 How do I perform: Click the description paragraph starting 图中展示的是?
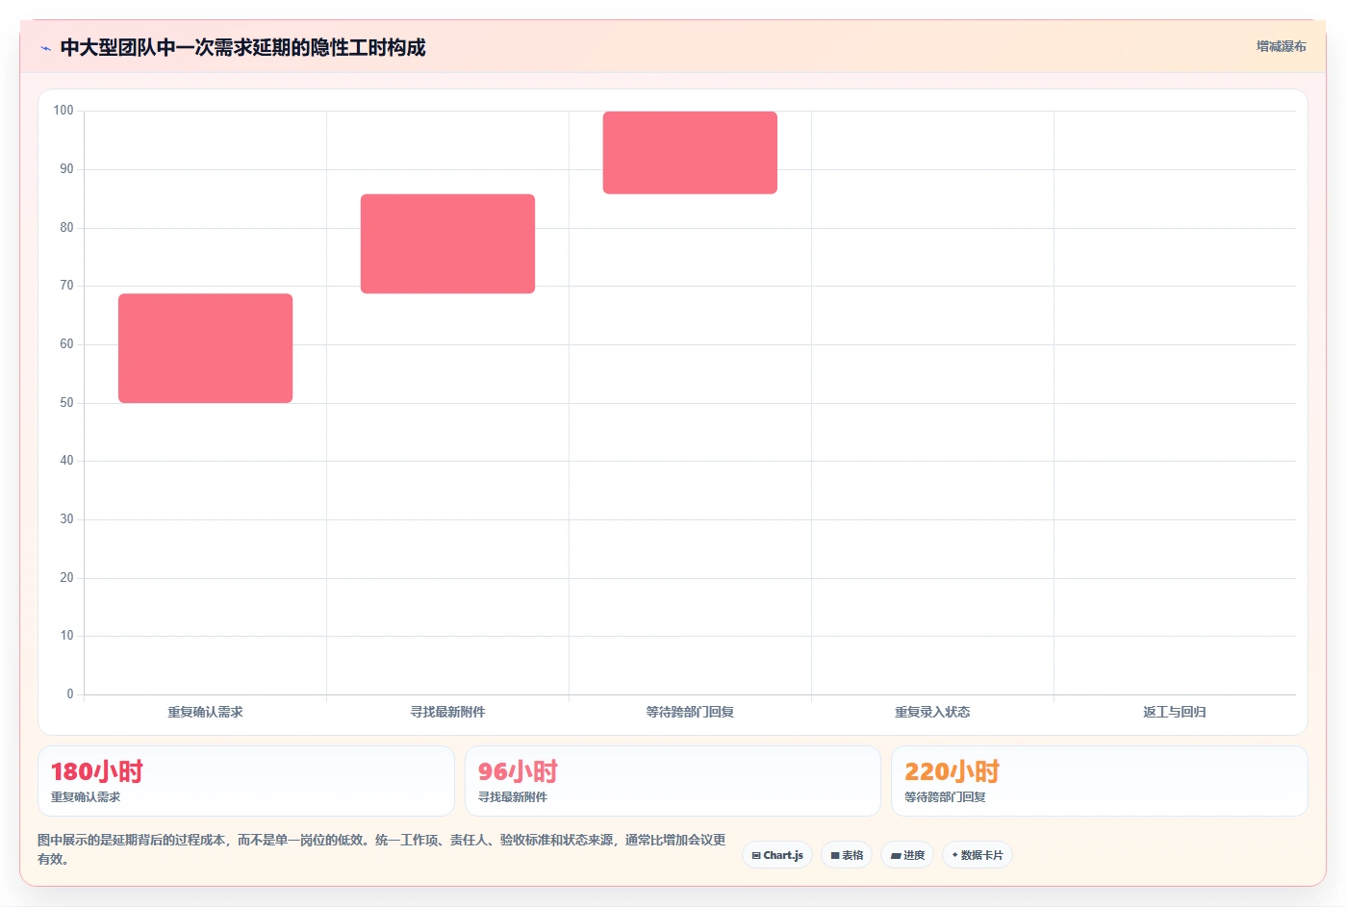click(x=382, y=849)
